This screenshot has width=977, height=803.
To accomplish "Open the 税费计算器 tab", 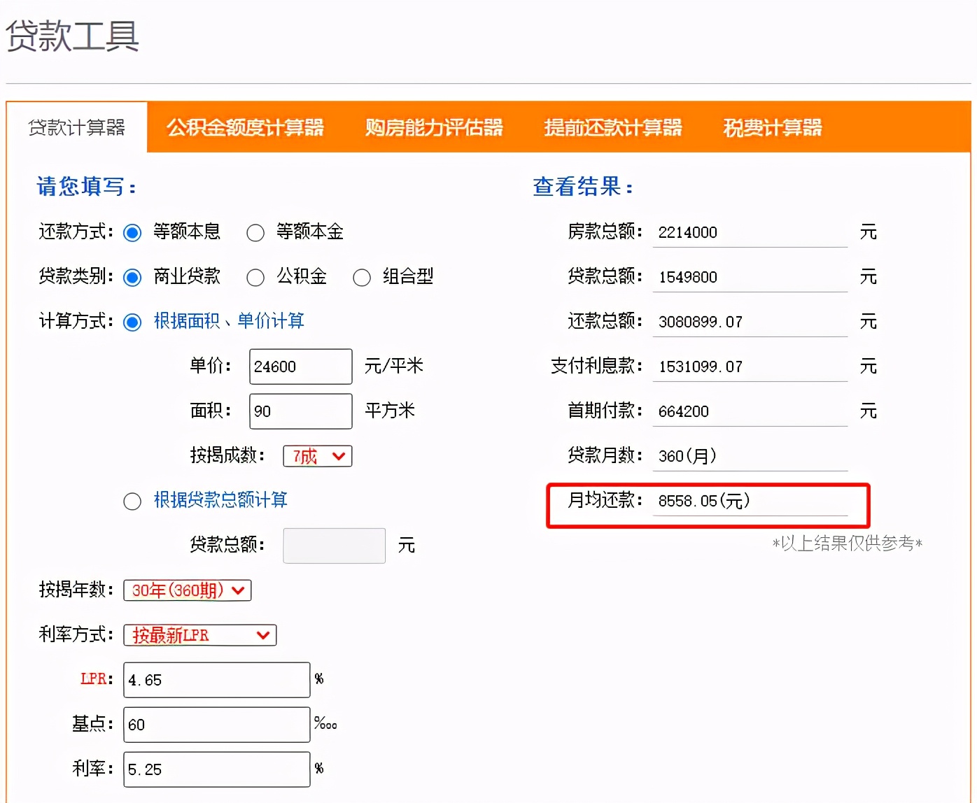I will point(772,128).
